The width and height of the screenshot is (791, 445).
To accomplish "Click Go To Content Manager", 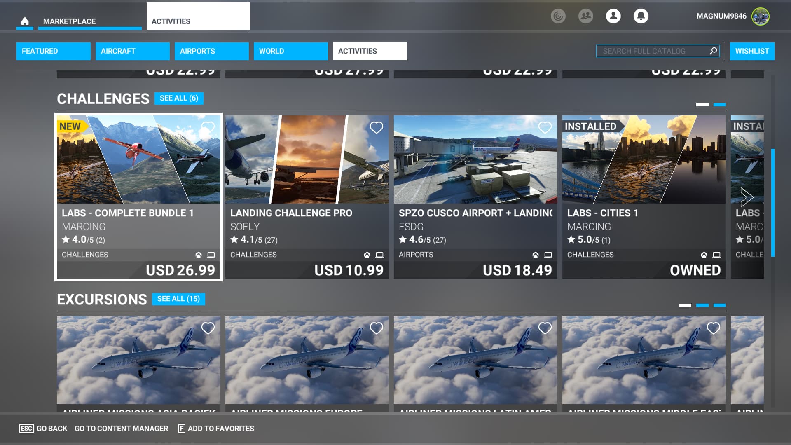I will tap(121, 429).
